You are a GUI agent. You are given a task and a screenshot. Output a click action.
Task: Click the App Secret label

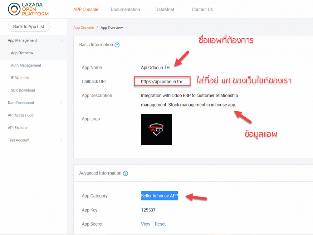92,224
